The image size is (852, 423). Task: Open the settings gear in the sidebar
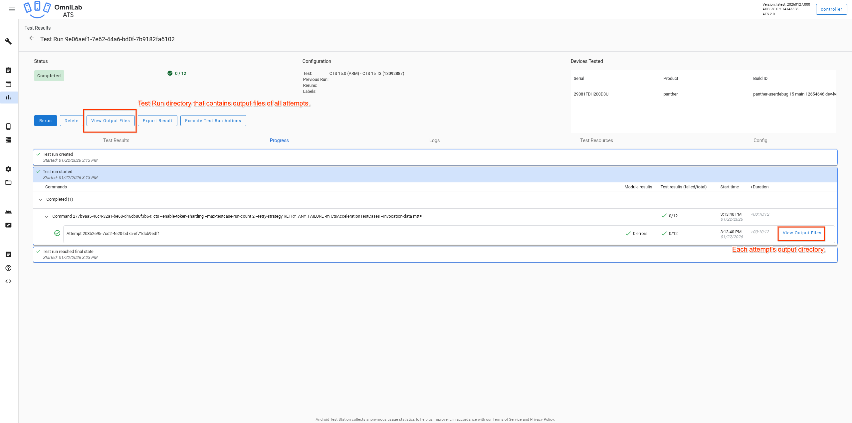click(x=8, y=169)
